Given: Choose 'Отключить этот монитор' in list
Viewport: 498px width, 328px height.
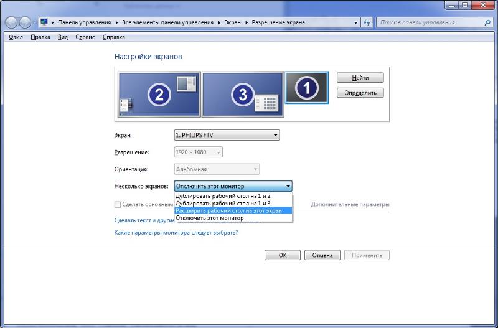Looking at the screenshot, I should (233, 218).
